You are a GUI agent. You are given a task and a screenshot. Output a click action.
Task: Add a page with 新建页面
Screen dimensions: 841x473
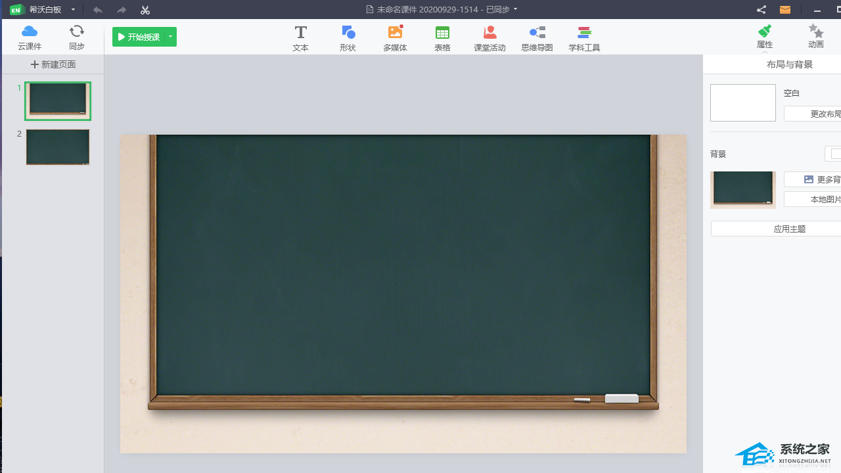53,64
